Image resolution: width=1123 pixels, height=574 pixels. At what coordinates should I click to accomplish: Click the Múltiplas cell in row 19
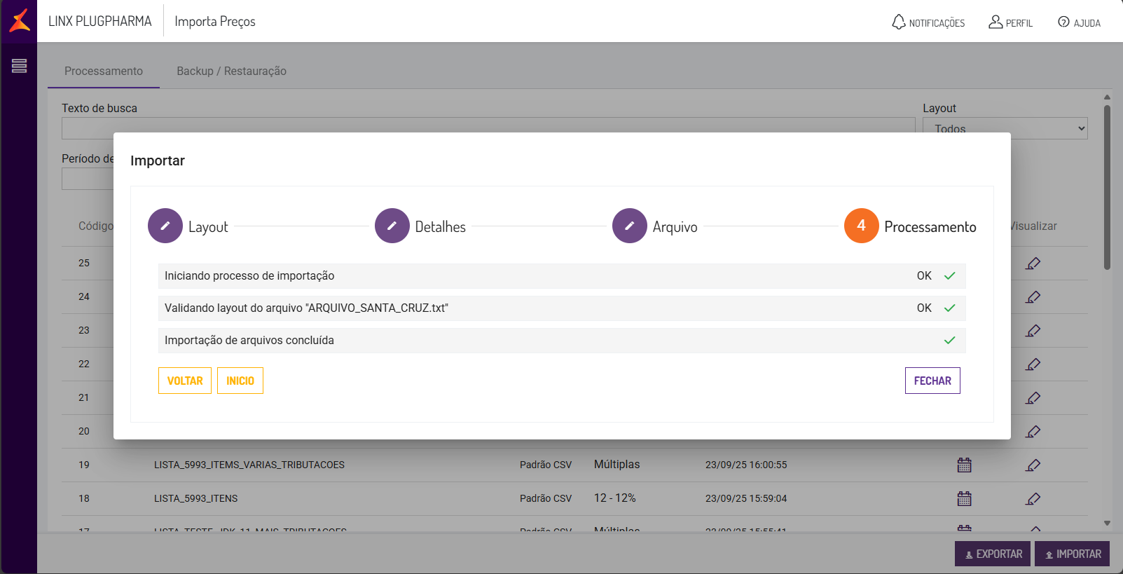[x=616, y=464]
